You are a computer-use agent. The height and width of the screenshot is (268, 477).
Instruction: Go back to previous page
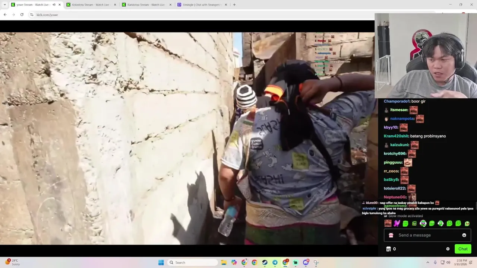click(5, 15)
